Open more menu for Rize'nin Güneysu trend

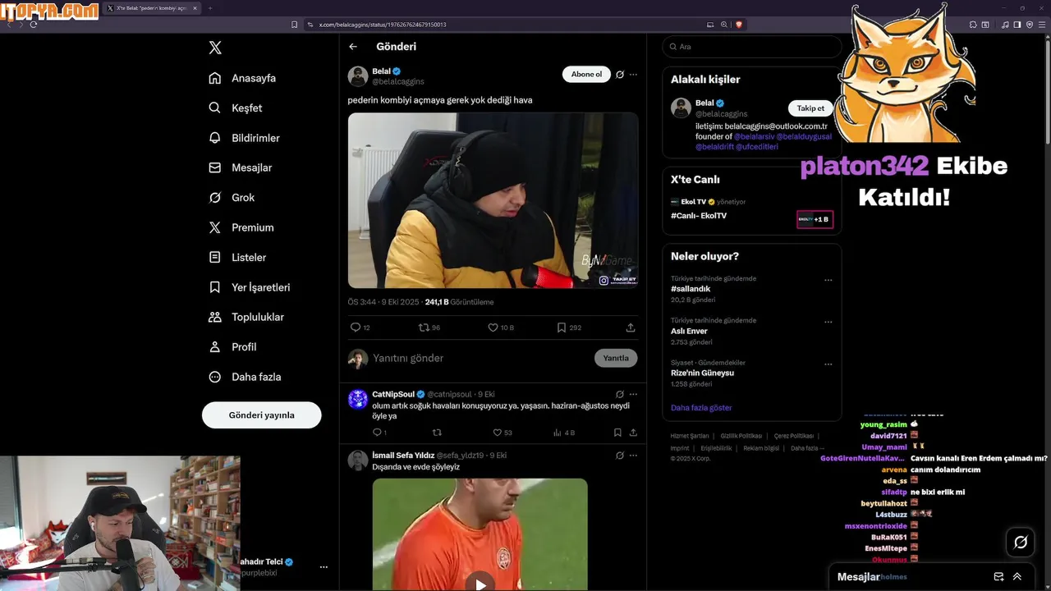pos(828,364)
